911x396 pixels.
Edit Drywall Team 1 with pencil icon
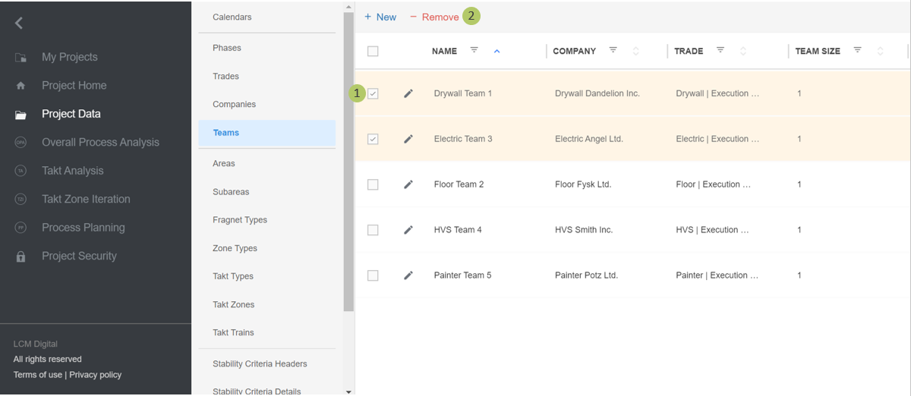408,94
